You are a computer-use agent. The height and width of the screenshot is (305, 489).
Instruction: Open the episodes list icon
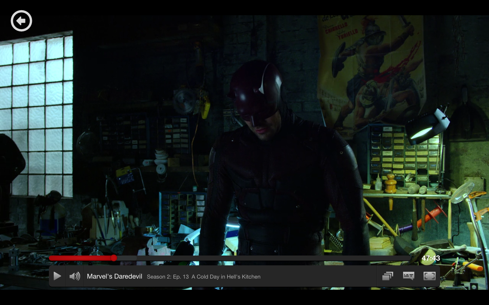387,276
